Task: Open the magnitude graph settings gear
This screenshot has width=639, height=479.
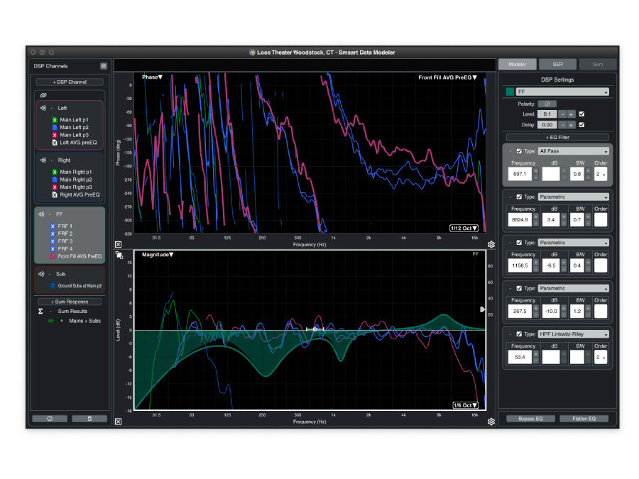Action: (x=492, y=422)
